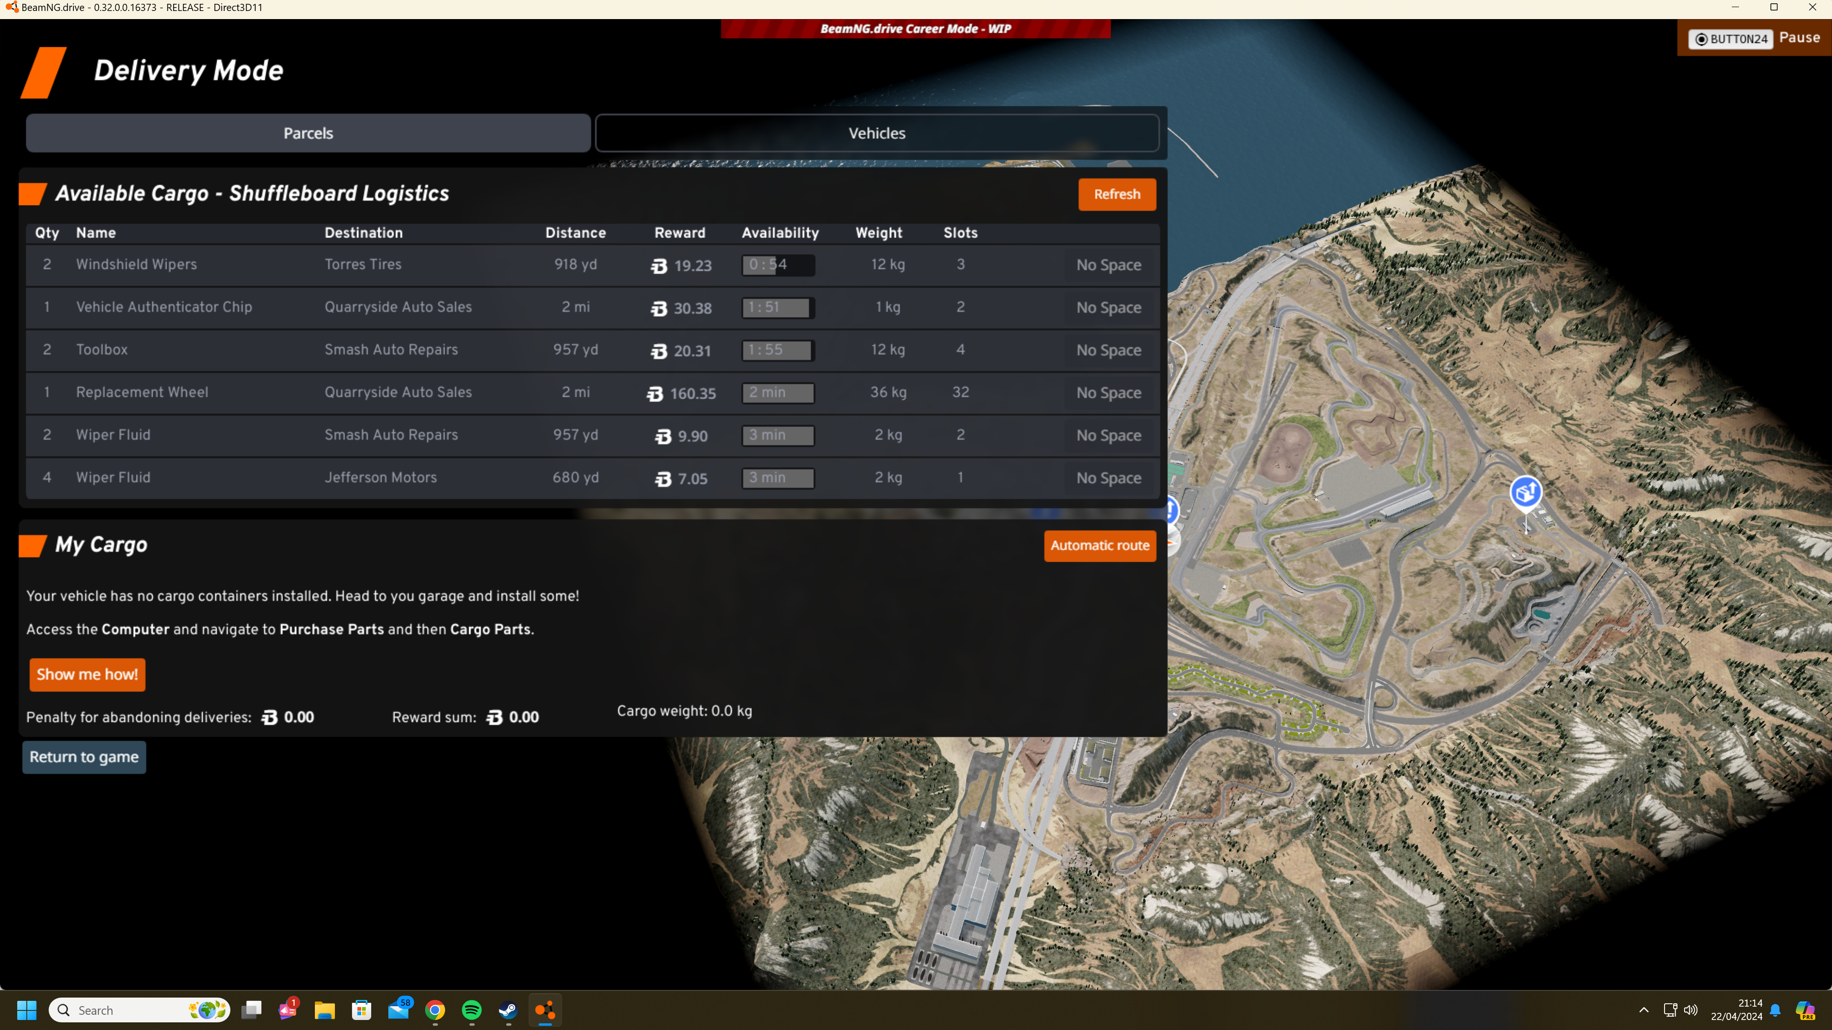Select Vehicle Authenticator Chip cargo name

coord(164,307)
